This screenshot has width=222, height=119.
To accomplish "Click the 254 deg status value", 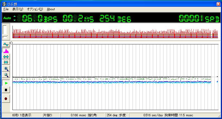I will [112, 115].
